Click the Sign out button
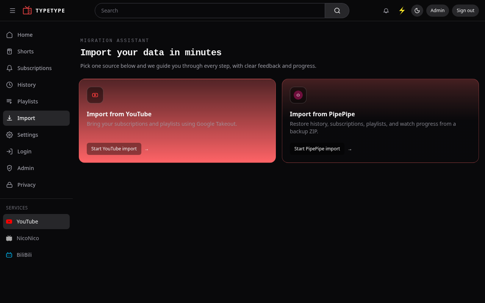The image size is (485, 303). 465,11
